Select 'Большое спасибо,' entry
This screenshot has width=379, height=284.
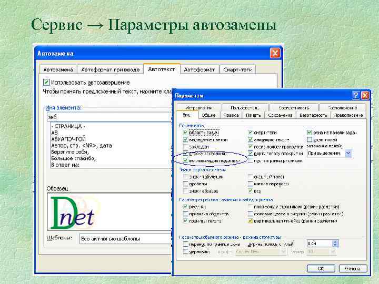[74, 158]
